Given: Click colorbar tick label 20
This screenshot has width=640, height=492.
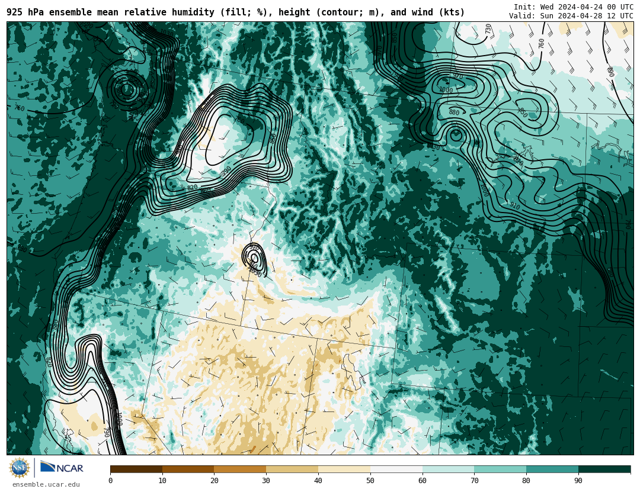Looking at the screenshot, I should 215,481.
